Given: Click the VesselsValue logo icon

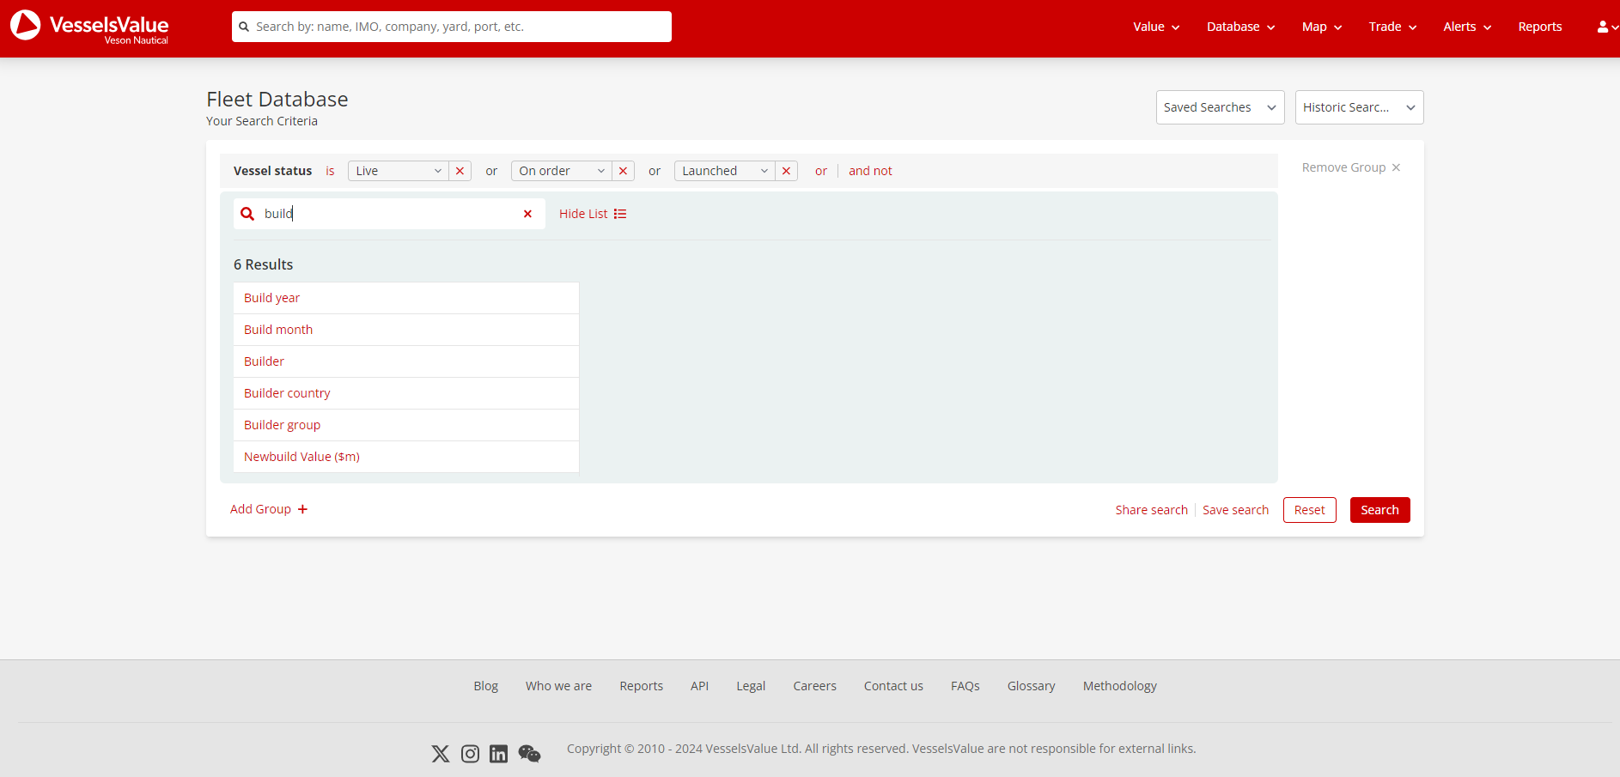Looking at the screenshot, I should 26,26.
